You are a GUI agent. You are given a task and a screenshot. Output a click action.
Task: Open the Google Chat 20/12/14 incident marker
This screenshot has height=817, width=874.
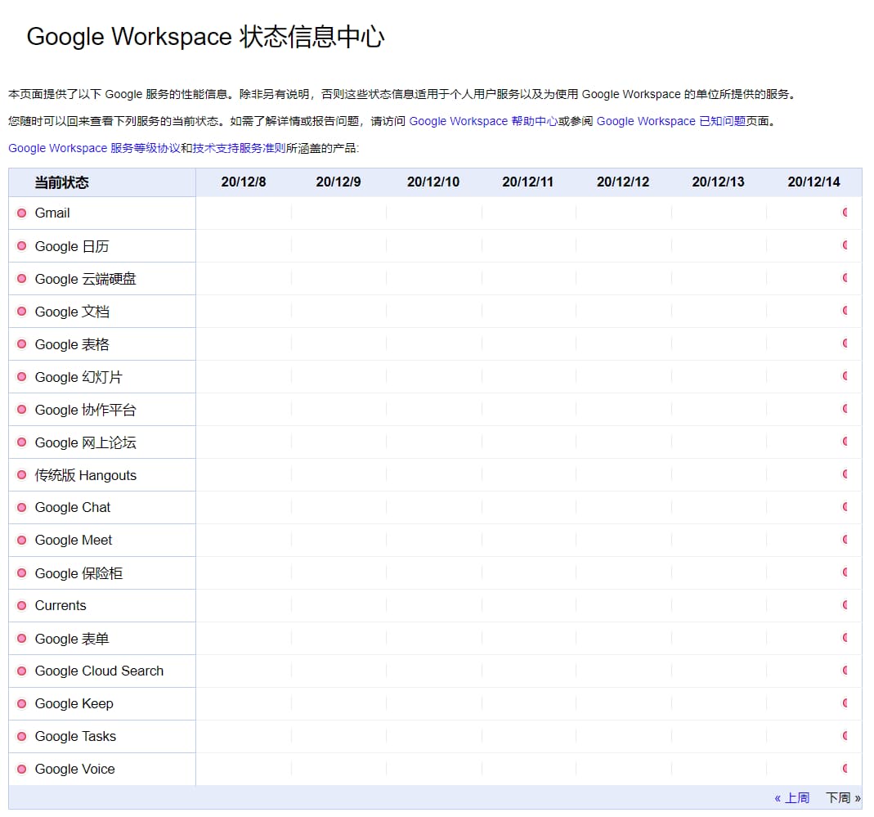(845, 506)
